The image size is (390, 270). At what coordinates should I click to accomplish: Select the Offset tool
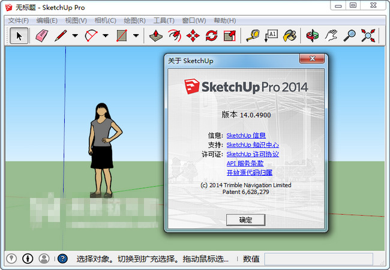click(x=175, y=36)
